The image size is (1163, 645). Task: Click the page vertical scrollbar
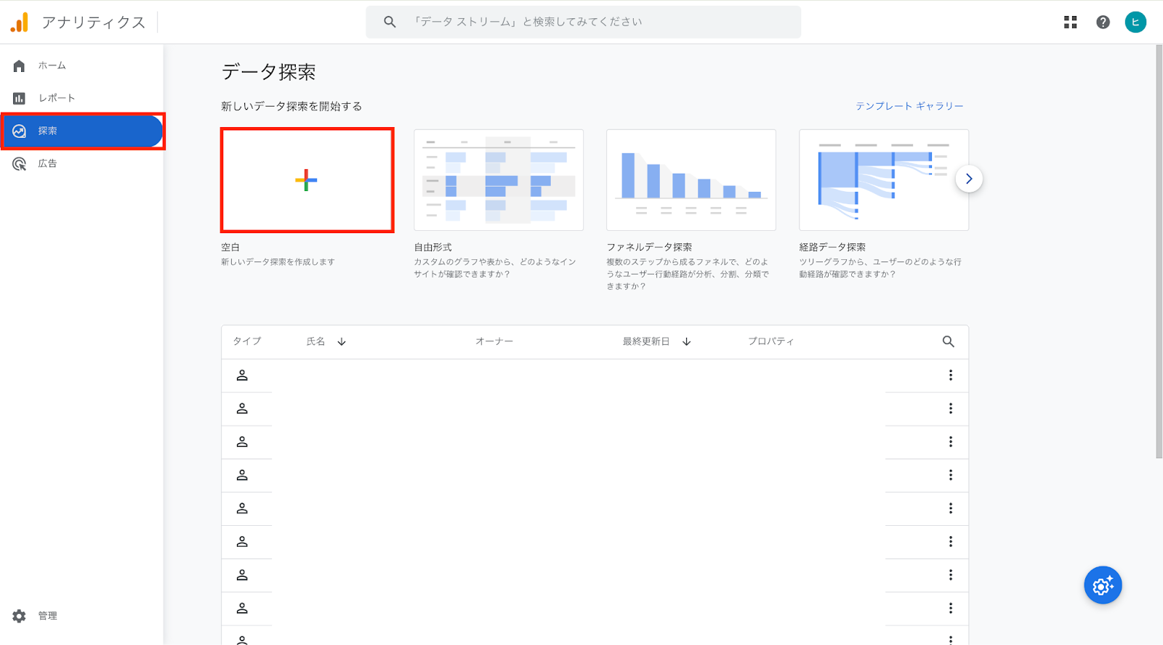[x=1159, y=251]
